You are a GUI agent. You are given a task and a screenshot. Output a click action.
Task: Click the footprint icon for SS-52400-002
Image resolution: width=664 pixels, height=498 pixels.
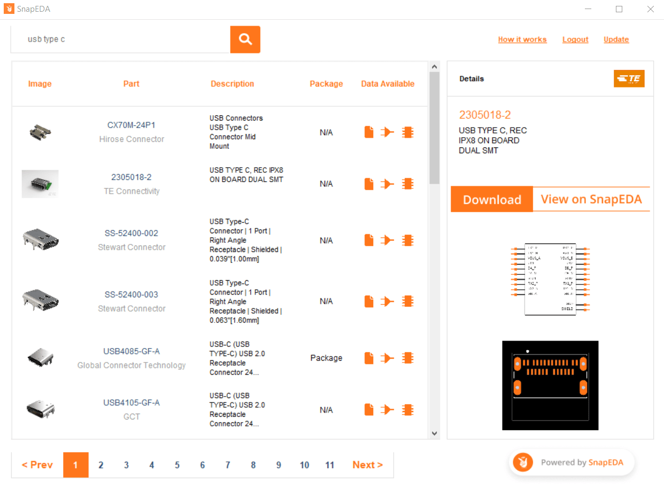point(407,240)
